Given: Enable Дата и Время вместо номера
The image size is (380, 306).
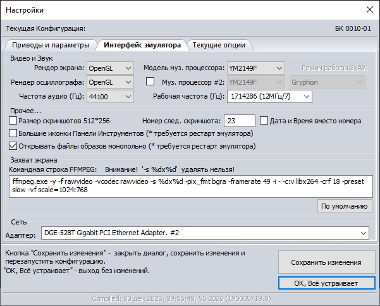Looking at the screenshot, I should [264, 121].
